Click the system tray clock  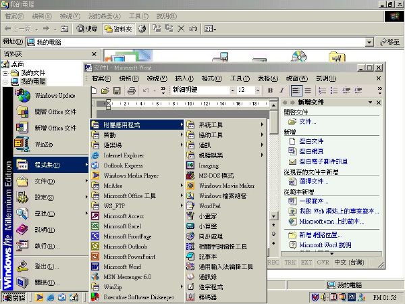[x=384, y=297]
